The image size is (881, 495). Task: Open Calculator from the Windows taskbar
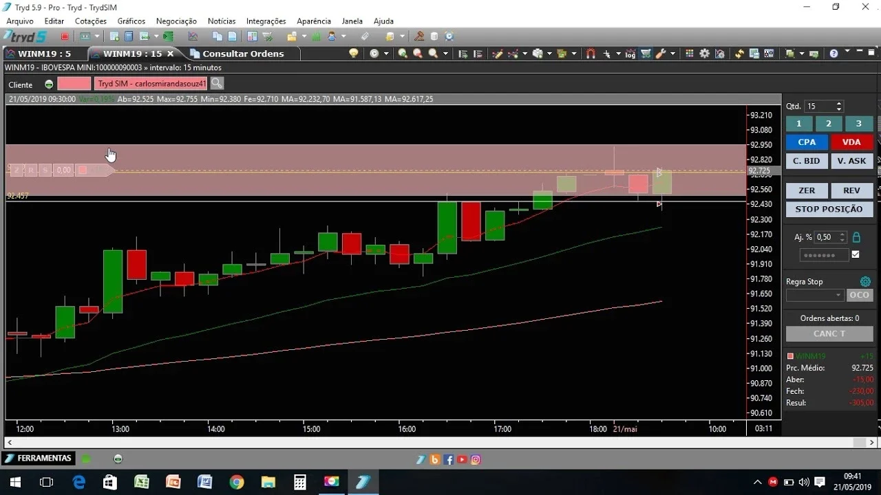pyautogui.click(x=299, y=482)
